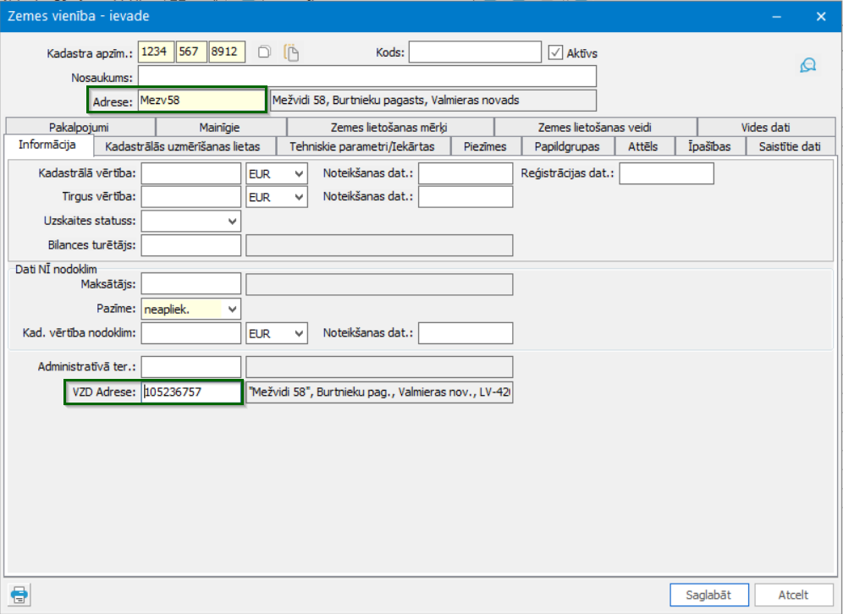The height and width of the screenshot is (614, 843).
Task: Click the Kad. vērtība nodoklim amount field
Action: click(190, 333)
